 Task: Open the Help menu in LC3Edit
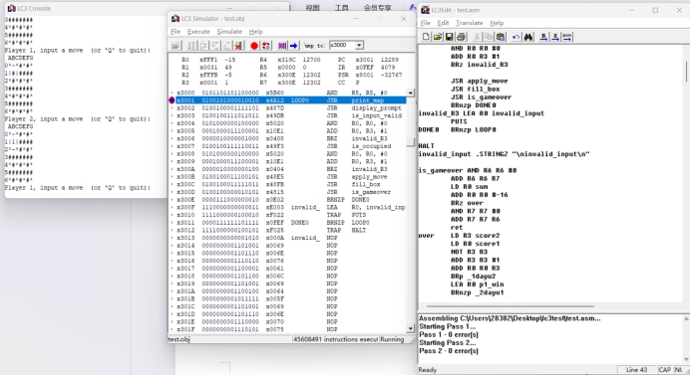tap(497, 23)
